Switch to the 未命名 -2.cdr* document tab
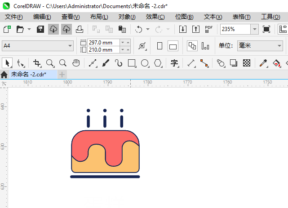This screenshot has height=208, width=288. pos(33,75)
